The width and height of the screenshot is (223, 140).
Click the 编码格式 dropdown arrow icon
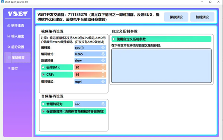click(103, 54)
